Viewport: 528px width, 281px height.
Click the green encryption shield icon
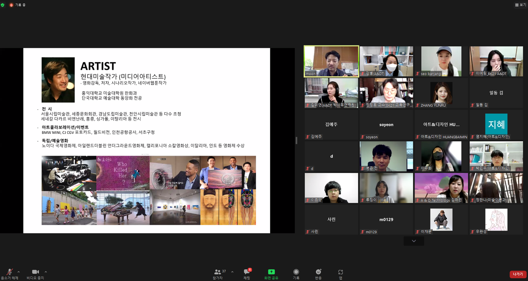click(3, 5)
